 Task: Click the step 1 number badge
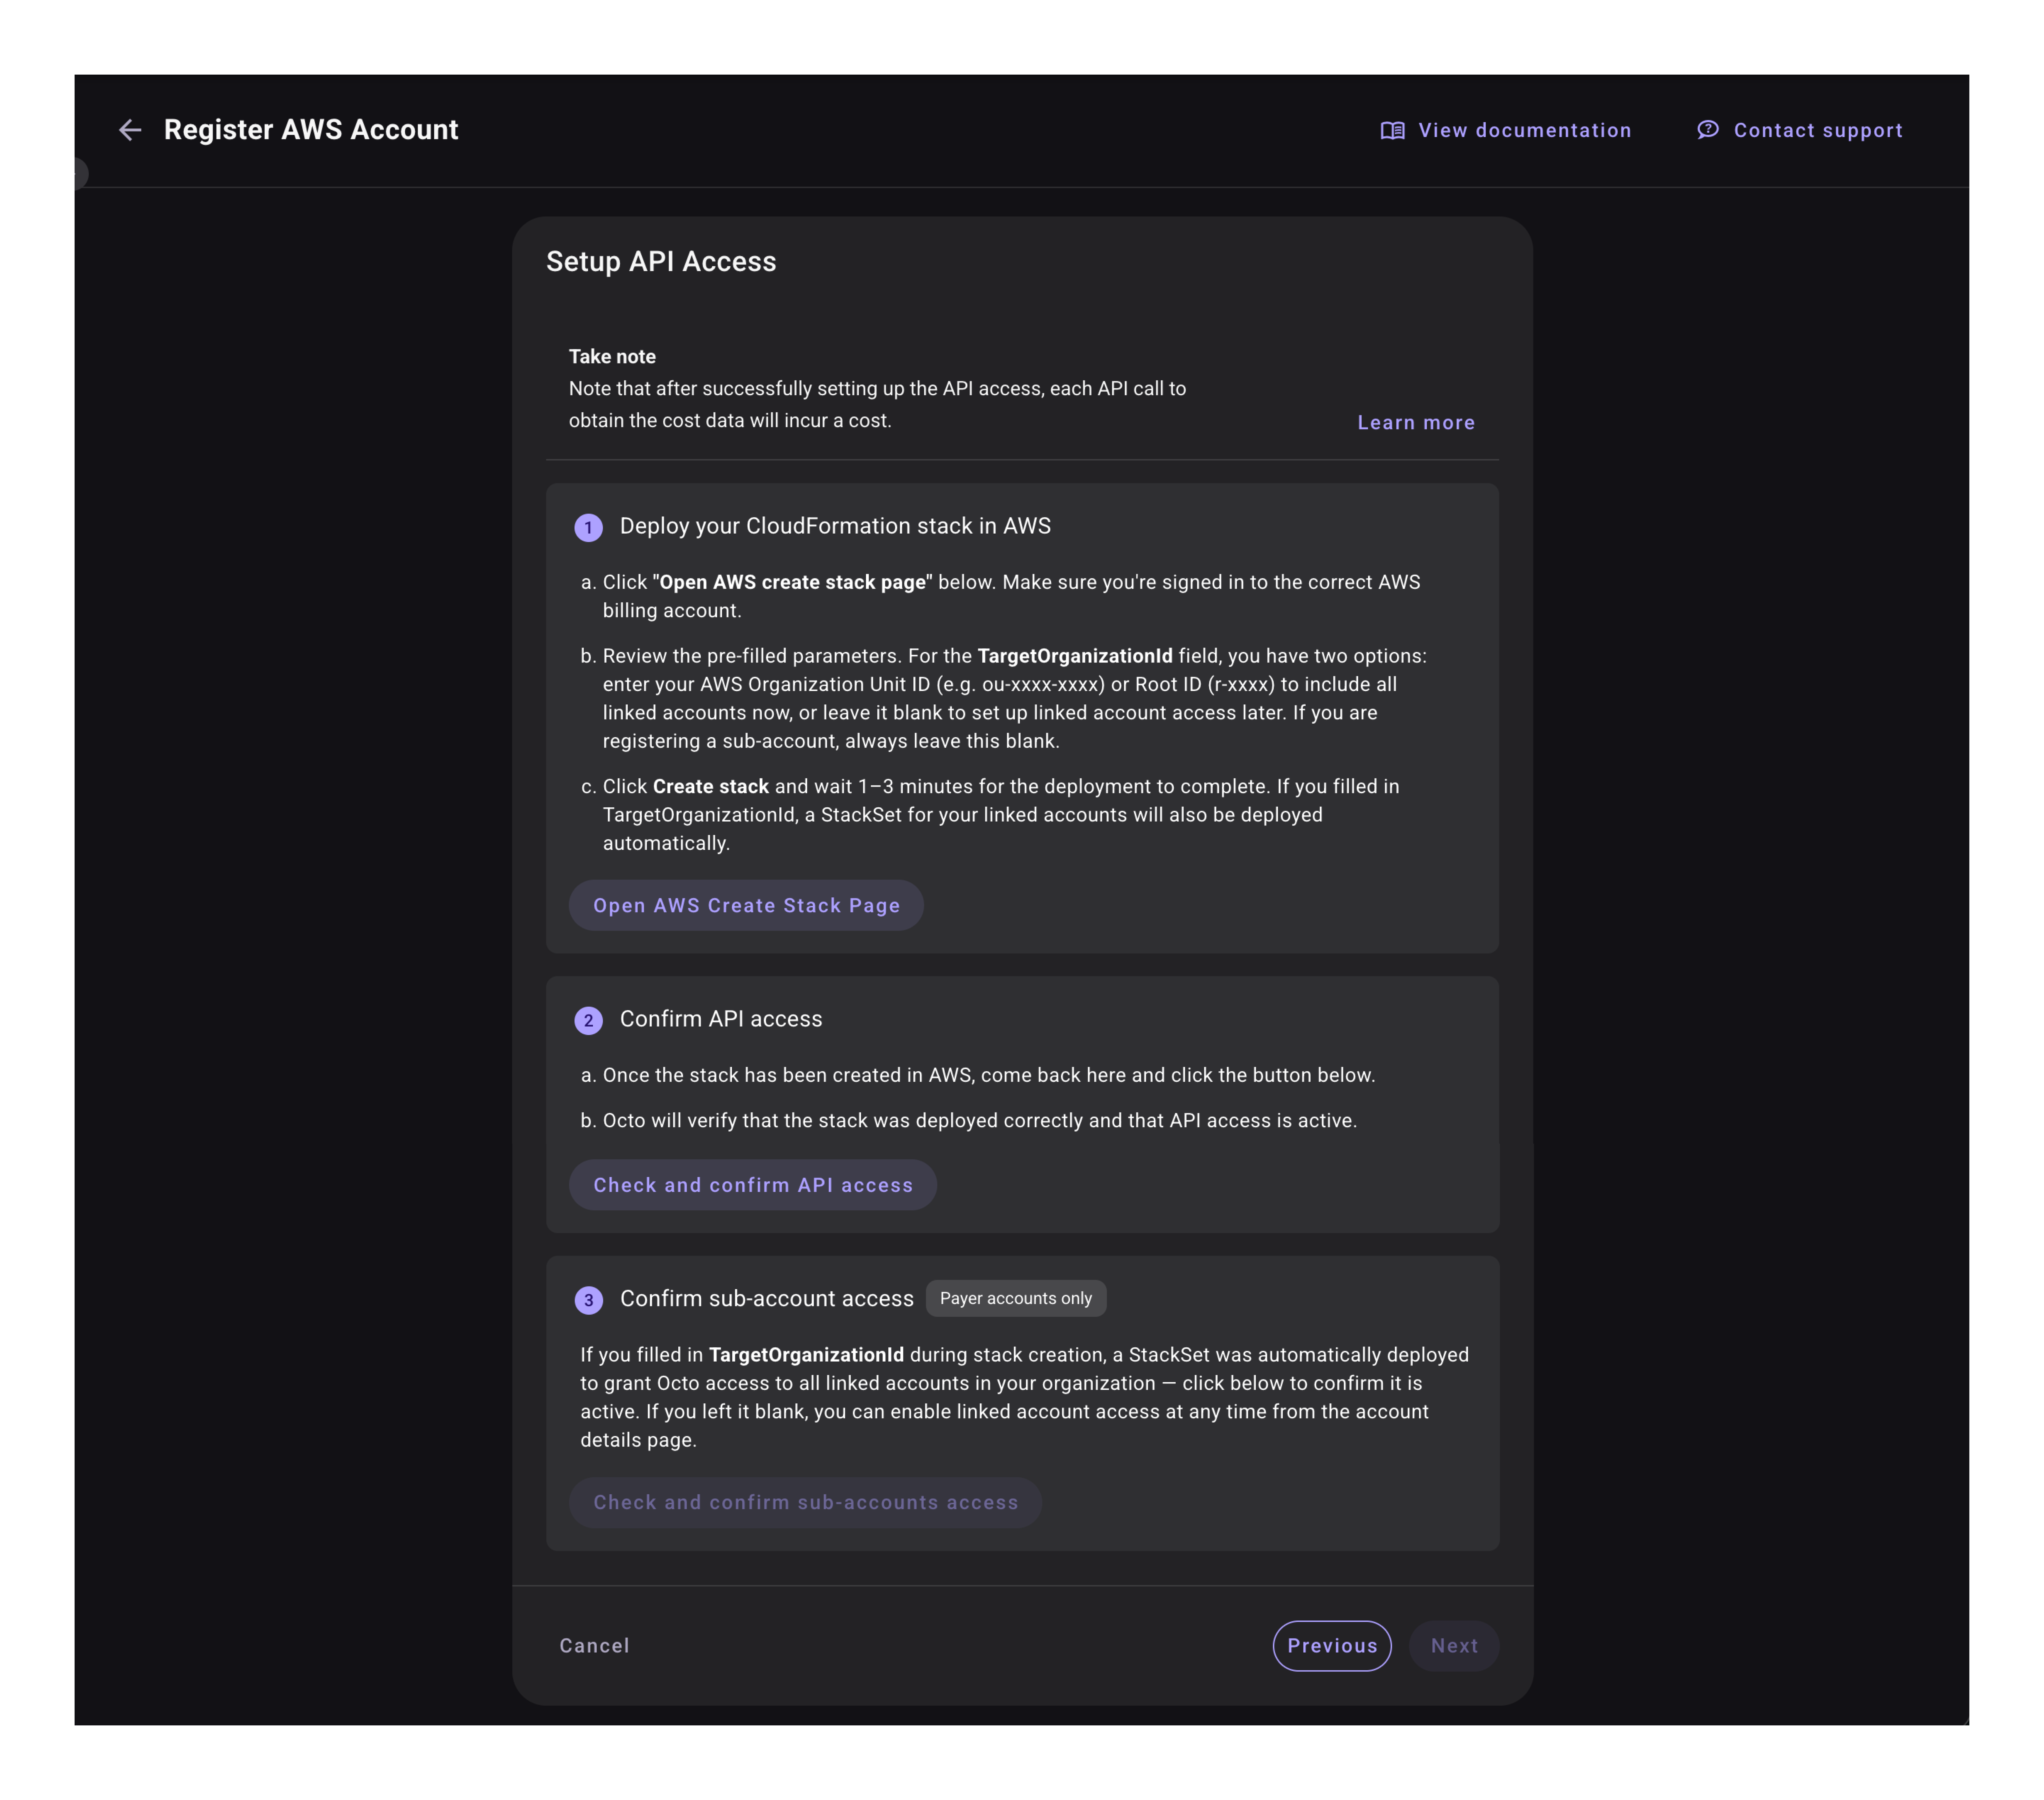pos(588,527)
